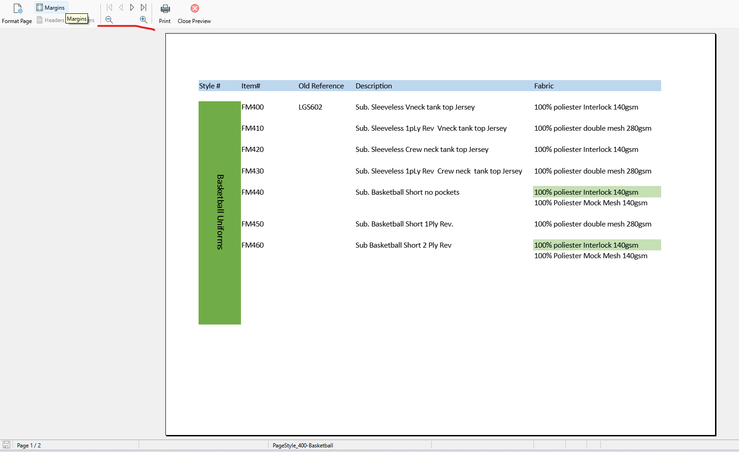Click the PageStyle_400-Basketball status field
739x452 pixels.
303,445
